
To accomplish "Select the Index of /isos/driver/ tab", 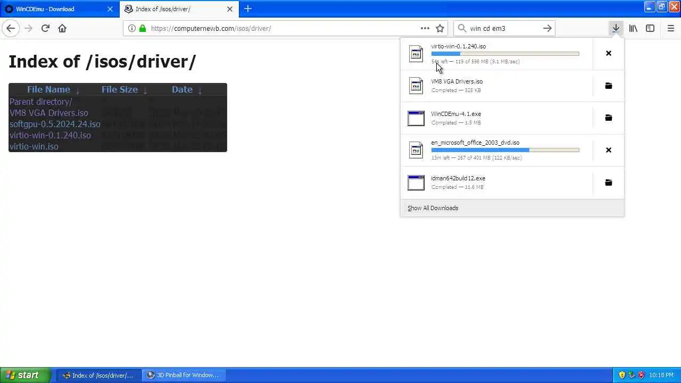I will pyautogui.click(x=179, y=9).
